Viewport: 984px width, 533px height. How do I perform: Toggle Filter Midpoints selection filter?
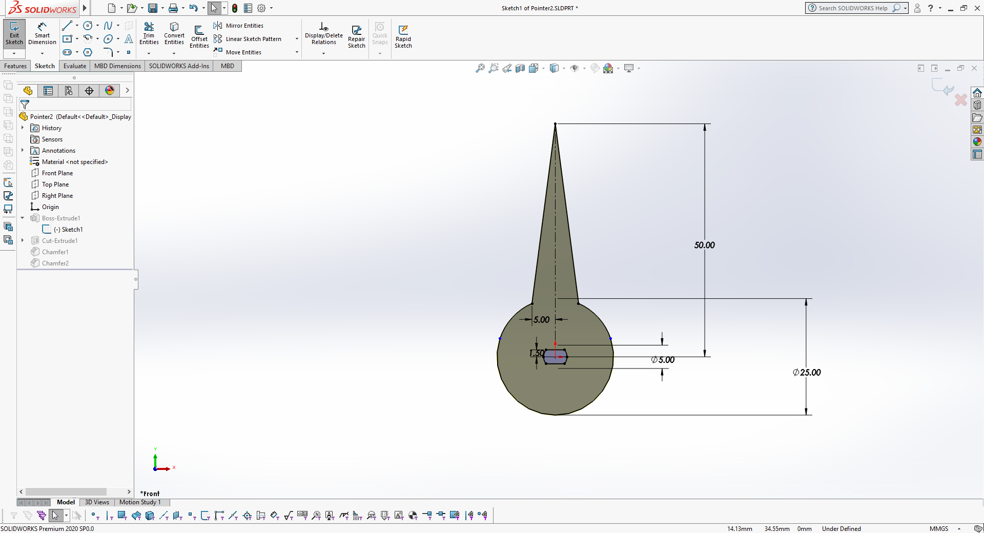(x=233, y=515)
